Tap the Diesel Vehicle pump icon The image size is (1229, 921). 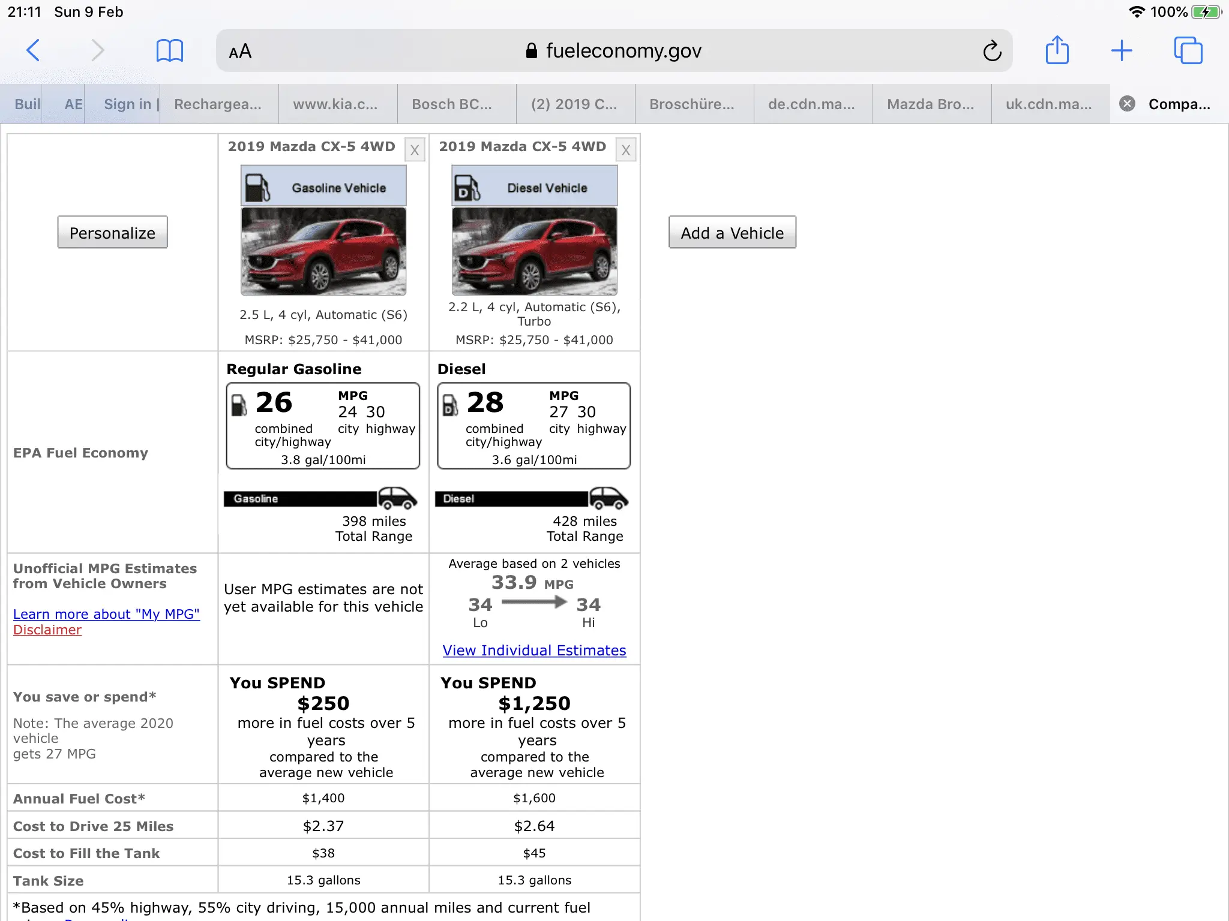467,188
